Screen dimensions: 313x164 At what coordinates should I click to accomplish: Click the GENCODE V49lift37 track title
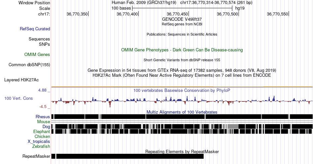point(182,19)
